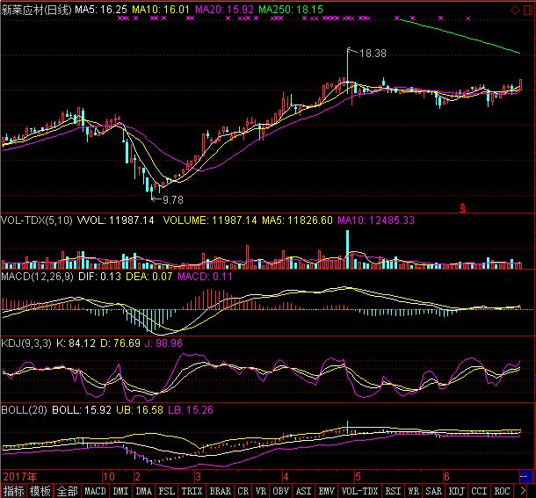Image resolution: width=536 pixels, height=498 pixels.
Task: Click the month 4 marker on date axis
Action: (x=286, y=476)
